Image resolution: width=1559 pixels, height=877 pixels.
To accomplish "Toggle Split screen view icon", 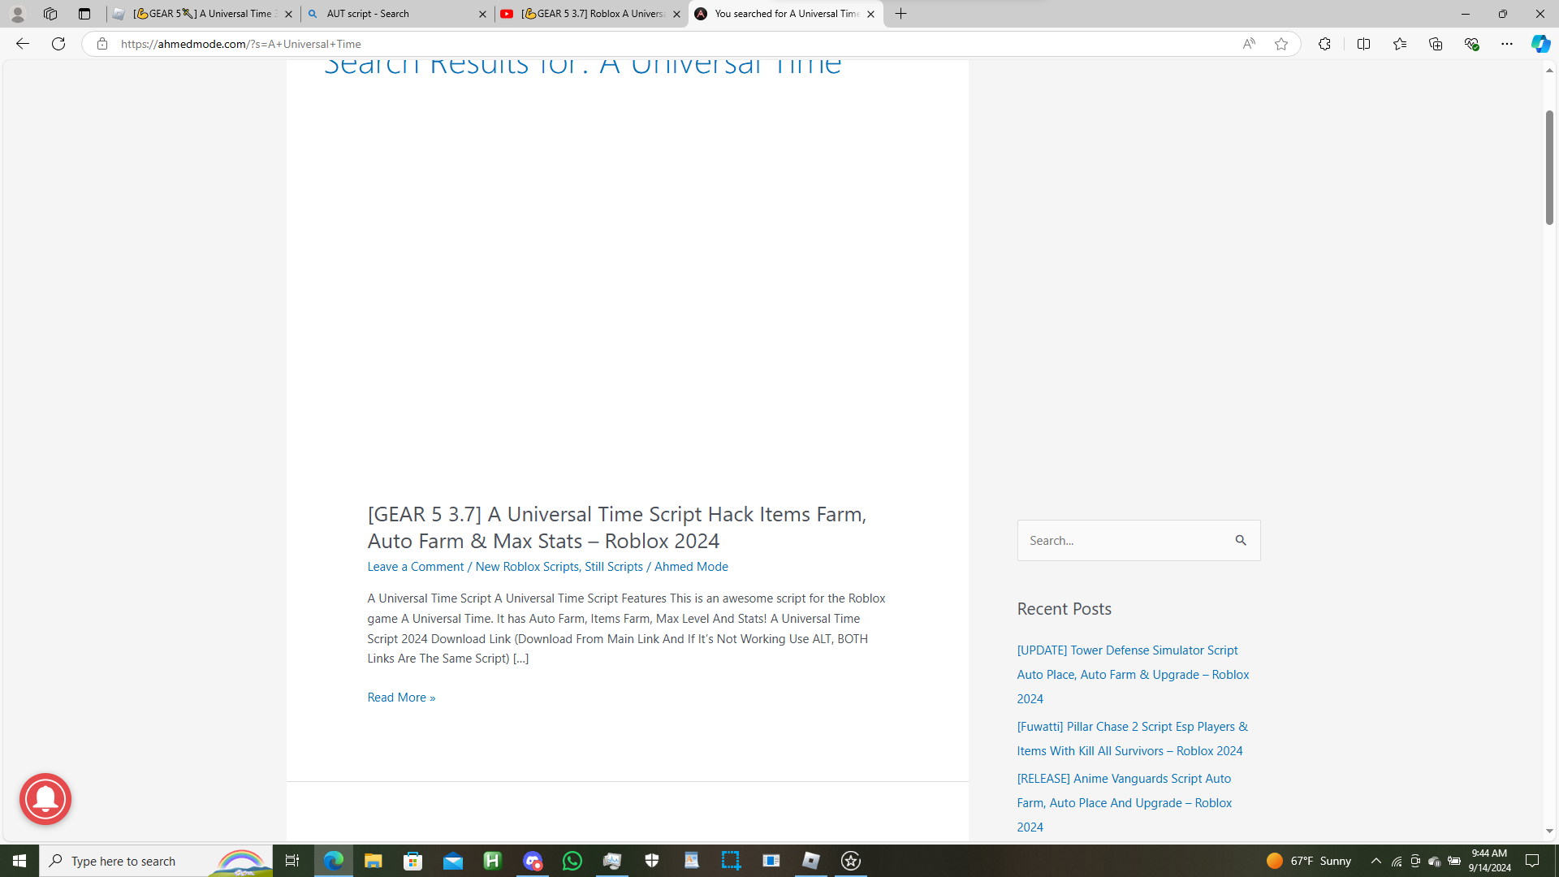I will (1363, 44).
